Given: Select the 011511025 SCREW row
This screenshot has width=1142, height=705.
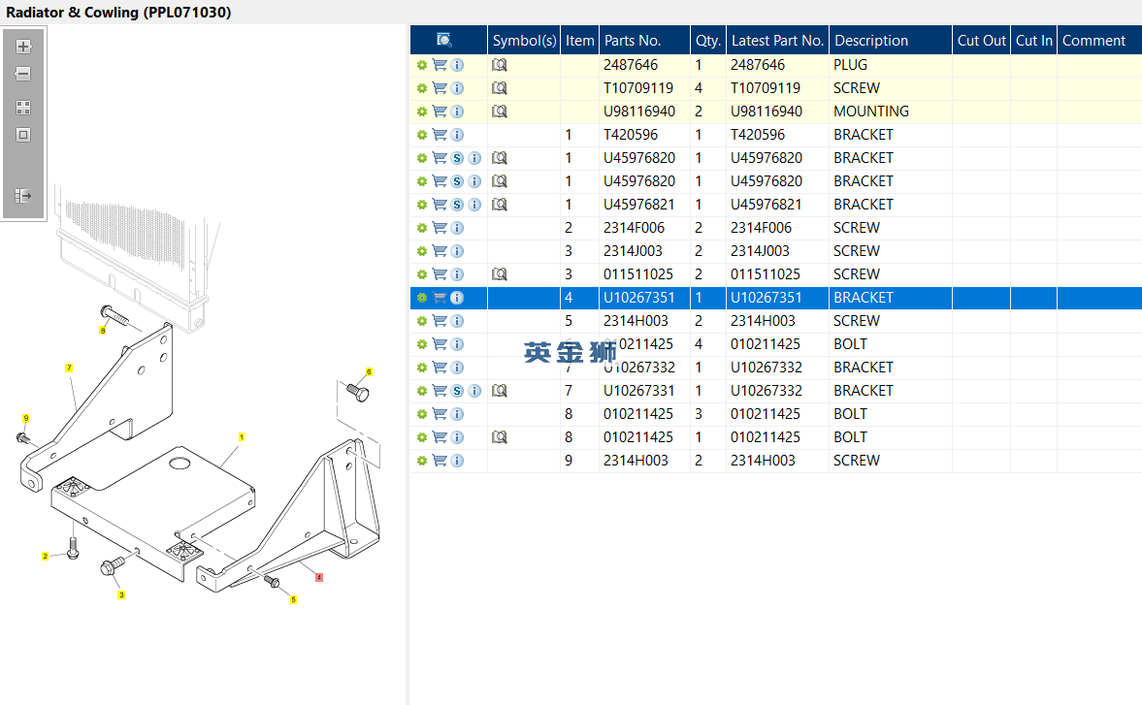Looking at the screenshot, I should click(638, 274).
